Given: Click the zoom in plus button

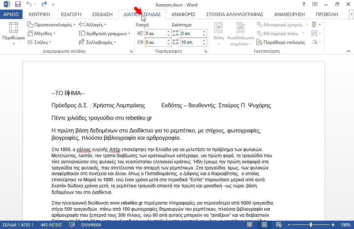Looking at the screenshot, I should [x=333, y=225].
